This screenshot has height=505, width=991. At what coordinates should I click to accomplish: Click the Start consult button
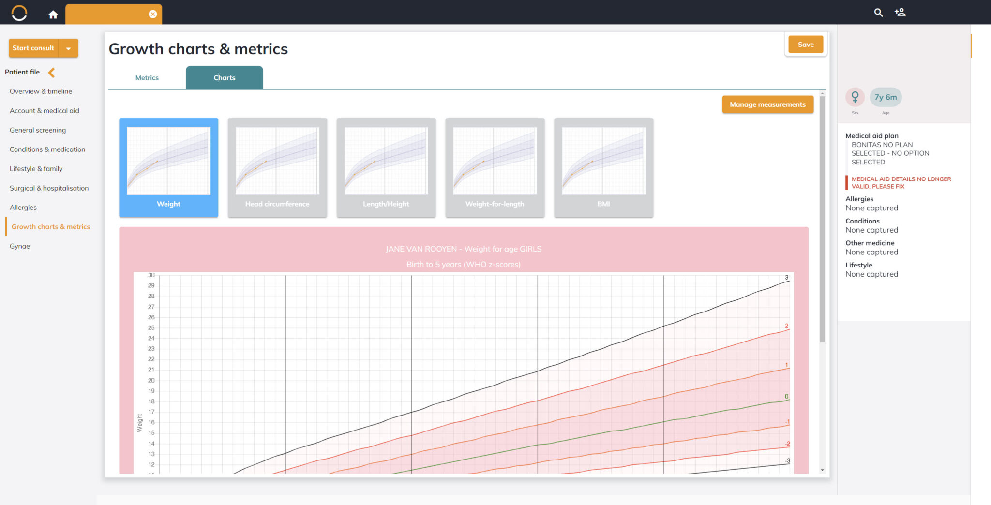click(x=33, y=48)
